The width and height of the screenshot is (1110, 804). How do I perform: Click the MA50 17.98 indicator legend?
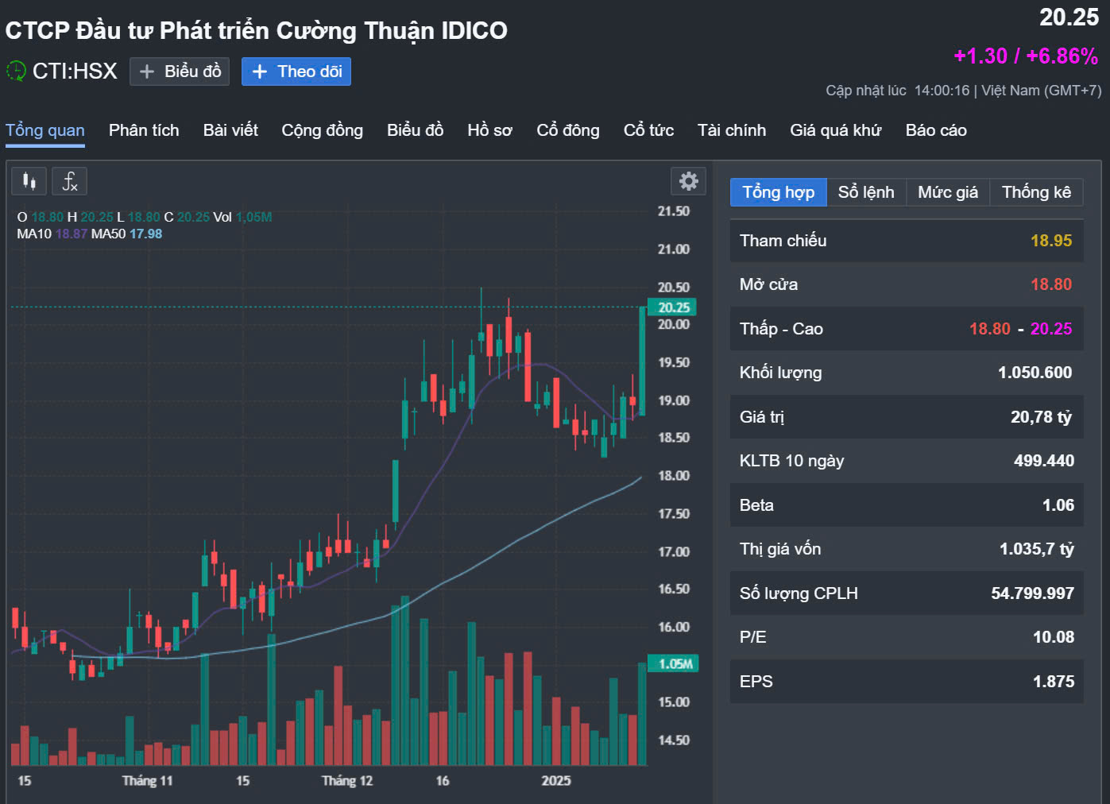(x=126, y=234)
